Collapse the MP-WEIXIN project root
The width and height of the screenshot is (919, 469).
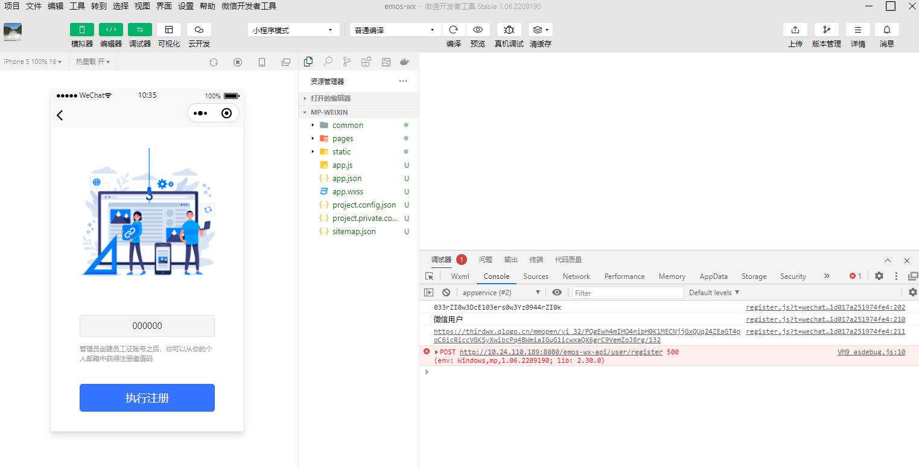(358, 112)
